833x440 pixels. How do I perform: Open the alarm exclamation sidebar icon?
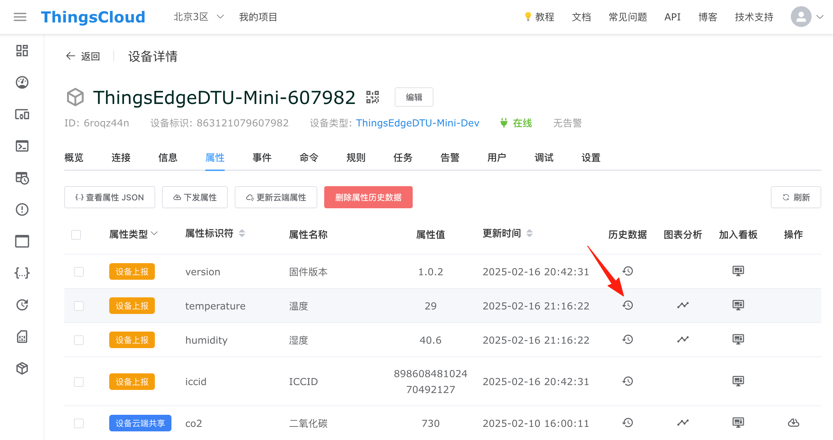click(x=22, y=210)
